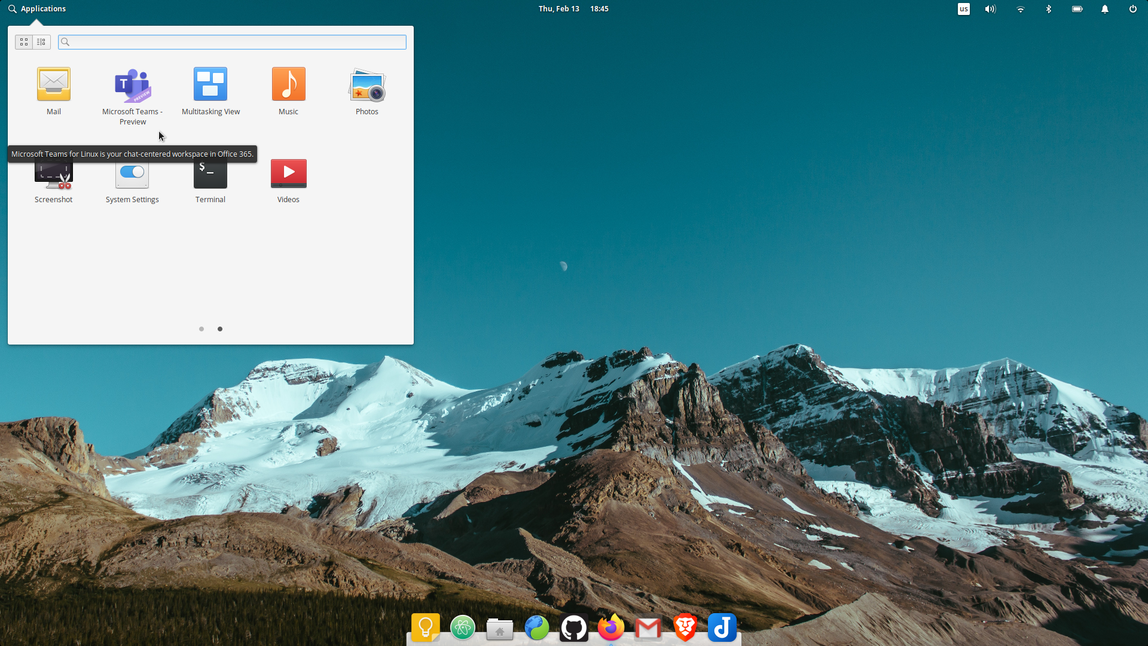Screen dimensions: 1148x646
Task: Expand first page of applications
Action: pyautogui.click(x=202, y=328)
